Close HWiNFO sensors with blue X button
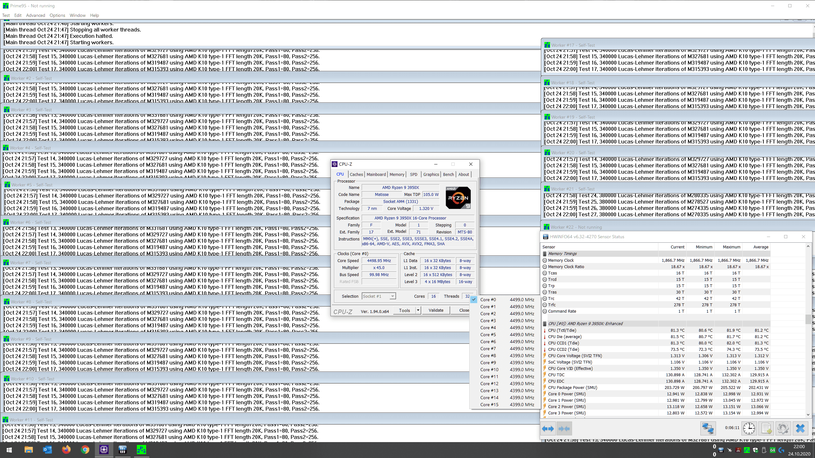This screenshot has width=815, height=458. (800, 428)
